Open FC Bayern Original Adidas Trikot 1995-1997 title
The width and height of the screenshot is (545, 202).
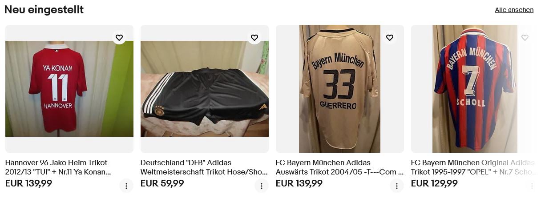point(474,167)
